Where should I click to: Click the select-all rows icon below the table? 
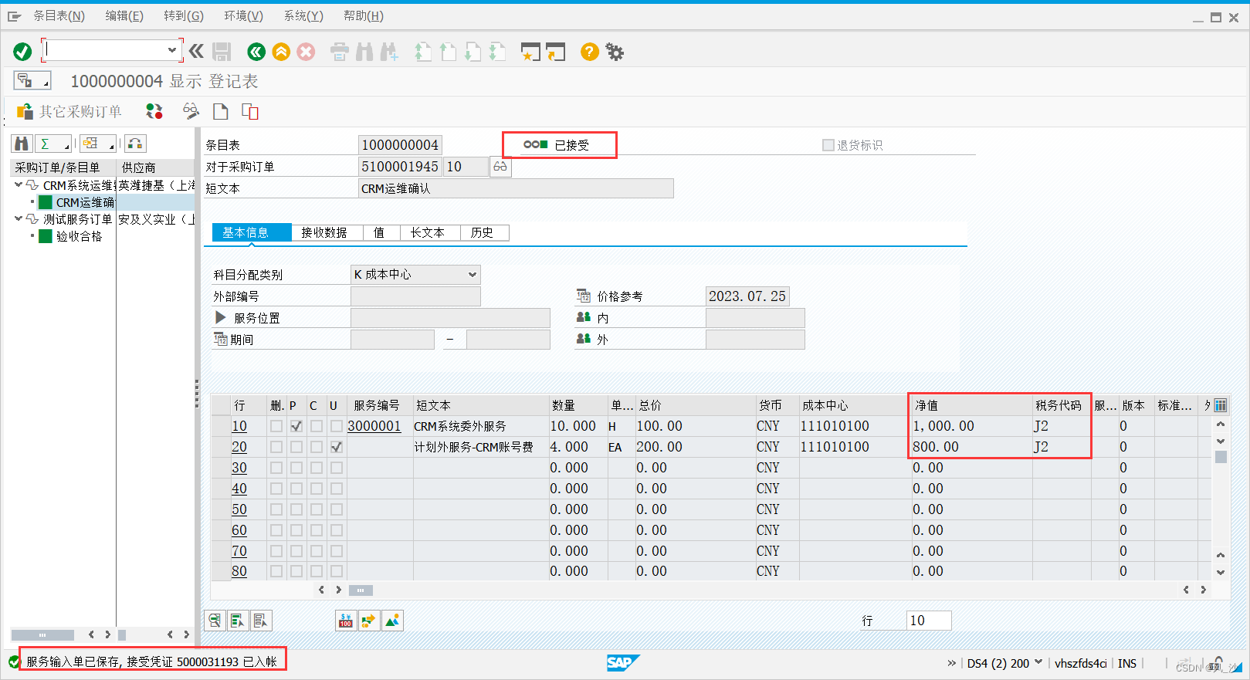[238, 621]
